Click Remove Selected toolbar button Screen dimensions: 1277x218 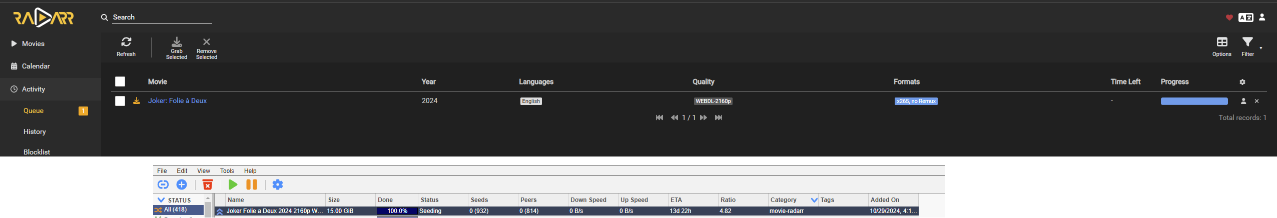(x=207, y=48)
